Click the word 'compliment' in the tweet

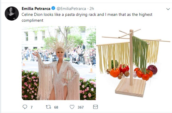click(32, 20)
